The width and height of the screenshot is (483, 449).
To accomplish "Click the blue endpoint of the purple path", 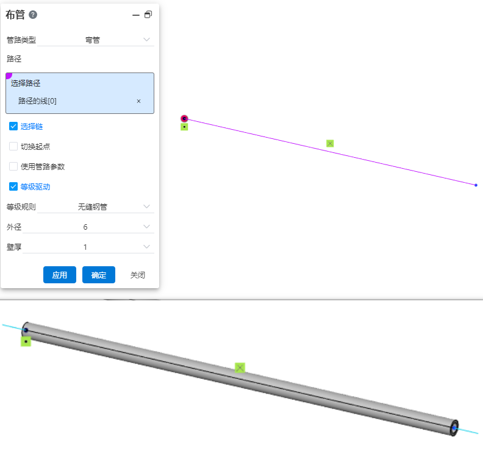I will [x=476, y=185].
